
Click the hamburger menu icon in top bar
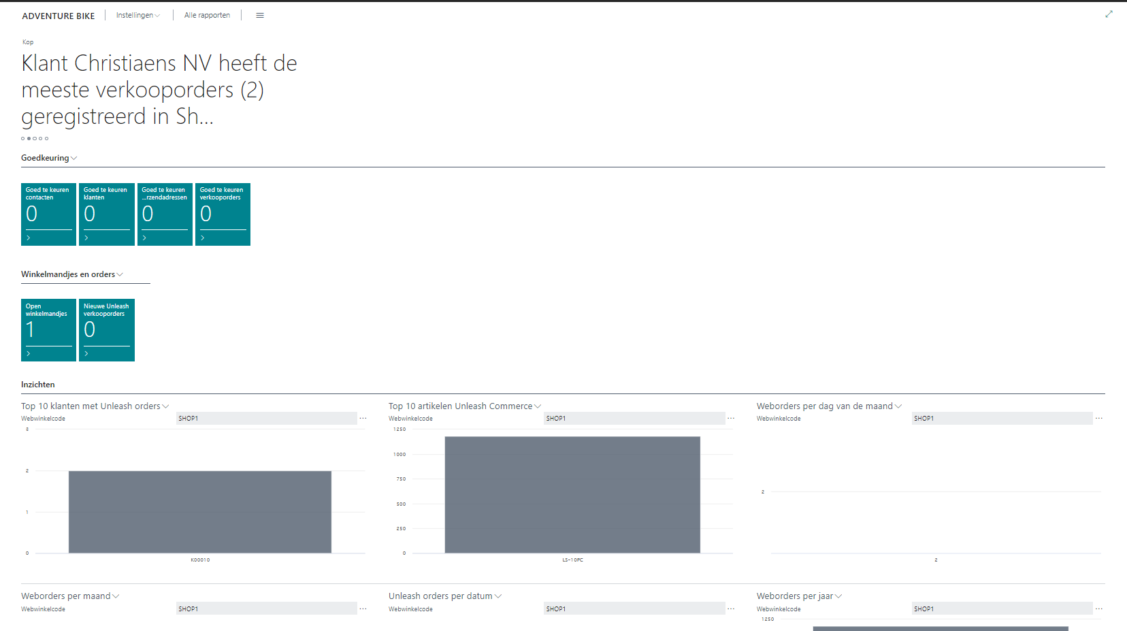click(x=259, y=16)
